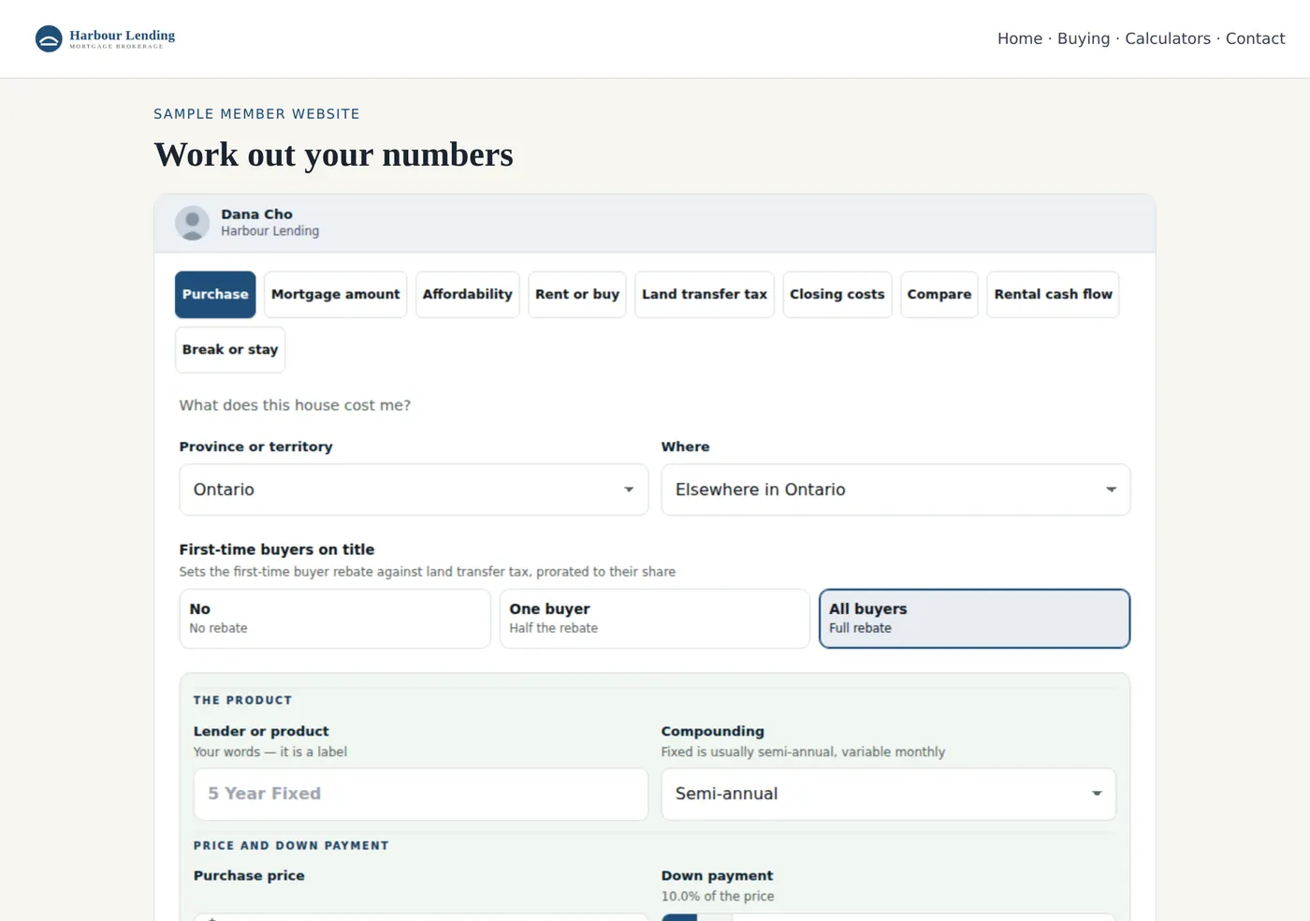
Task: Open the Rent or buy tab
Action: (x=577, y=295)
